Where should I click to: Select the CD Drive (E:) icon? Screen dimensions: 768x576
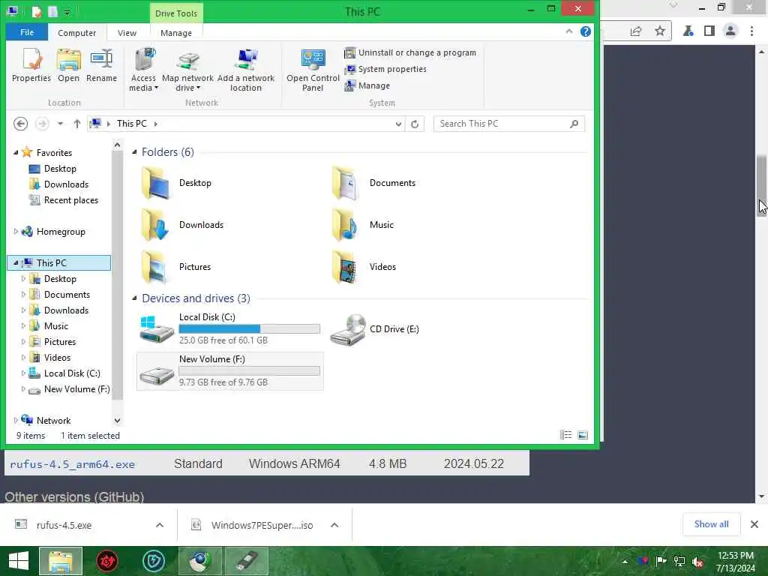pos(348,329)
